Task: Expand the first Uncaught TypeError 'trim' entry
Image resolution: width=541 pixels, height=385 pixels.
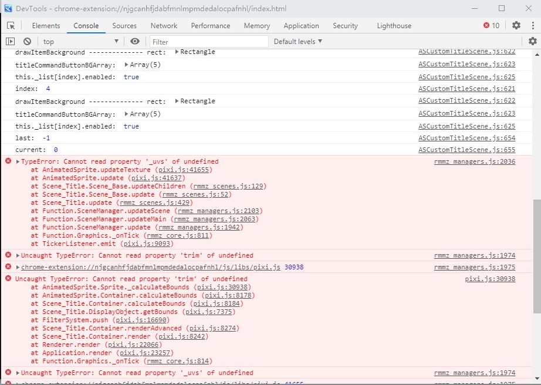Action: 18,256
